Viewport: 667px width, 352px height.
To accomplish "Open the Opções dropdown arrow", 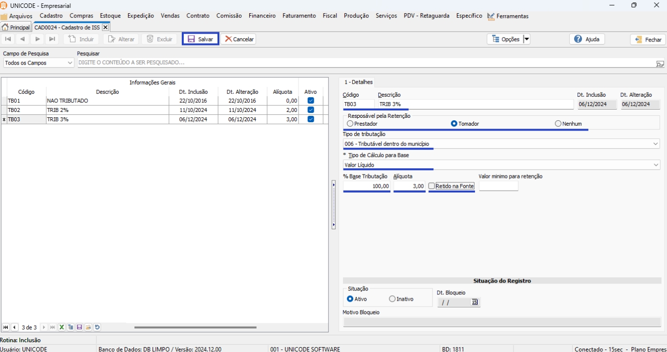I will (x=527, y=39).
